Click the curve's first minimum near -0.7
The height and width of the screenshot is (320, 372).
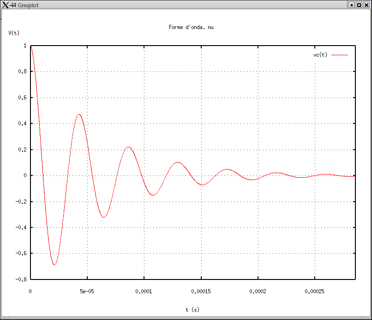(54, 265)
